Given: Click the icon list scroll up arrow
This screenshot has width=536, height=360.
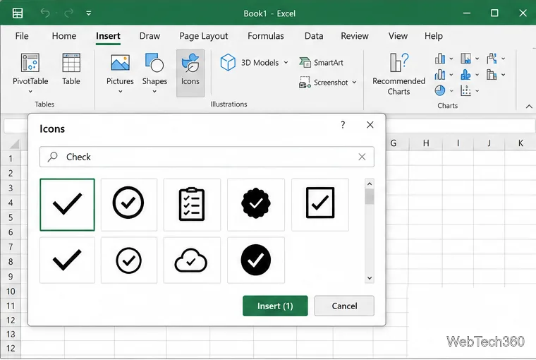Looking at the screenshot, I should click(369, 184).
